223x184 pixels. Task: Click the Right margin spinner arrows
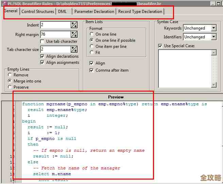pyautogui.click(x=74, y=34)
